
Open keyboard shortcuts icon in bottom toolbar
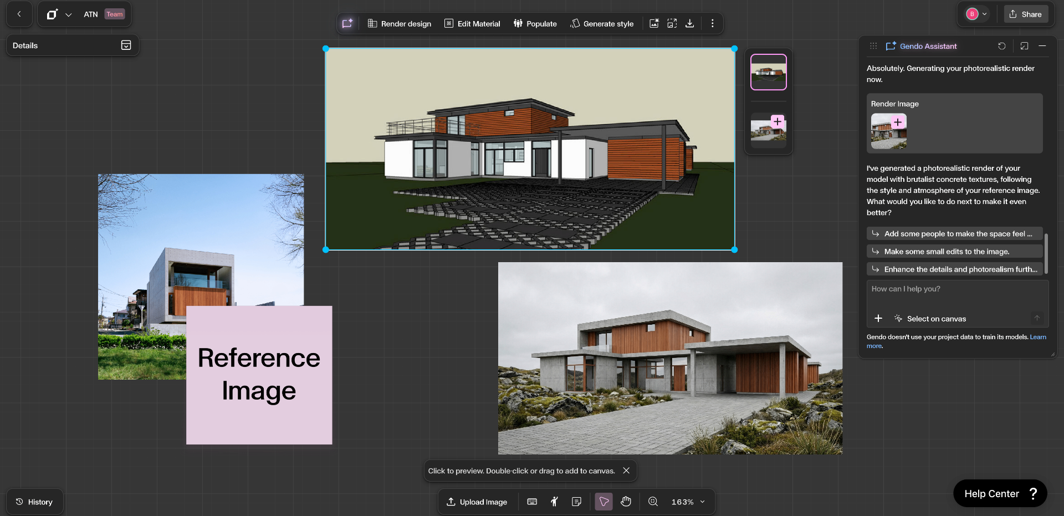point(532,502)
